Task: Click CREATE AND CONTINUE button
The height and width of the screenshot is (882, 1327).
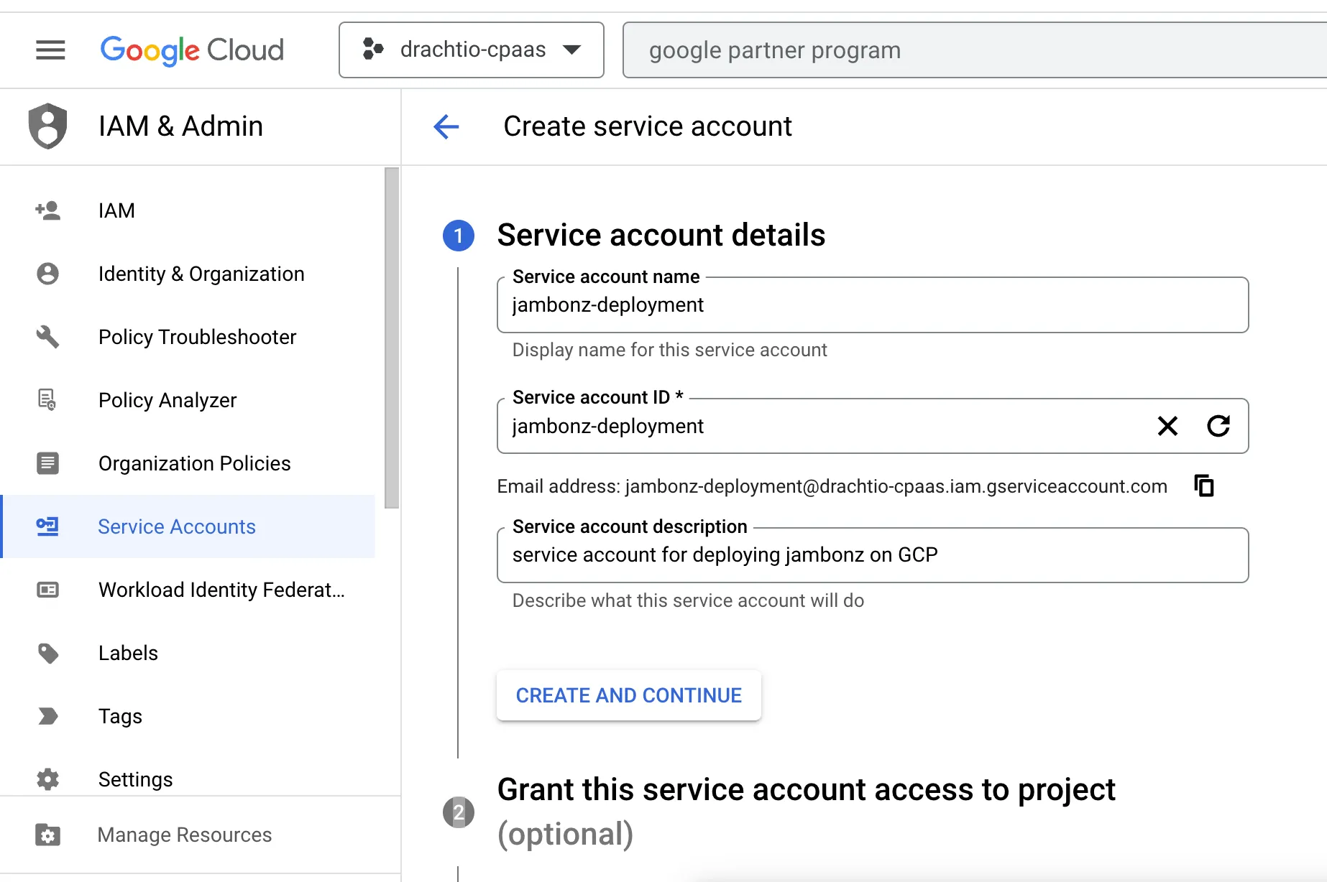Action: 629,695
